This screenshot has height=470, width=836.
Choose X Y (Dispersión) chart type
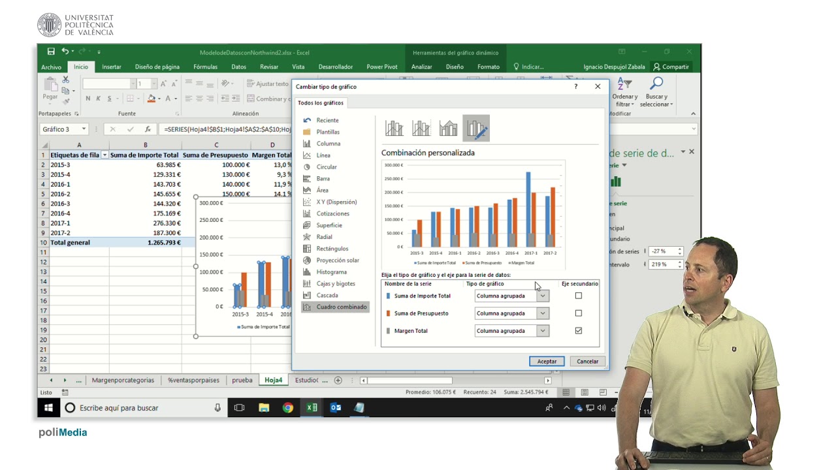point(336,202)
